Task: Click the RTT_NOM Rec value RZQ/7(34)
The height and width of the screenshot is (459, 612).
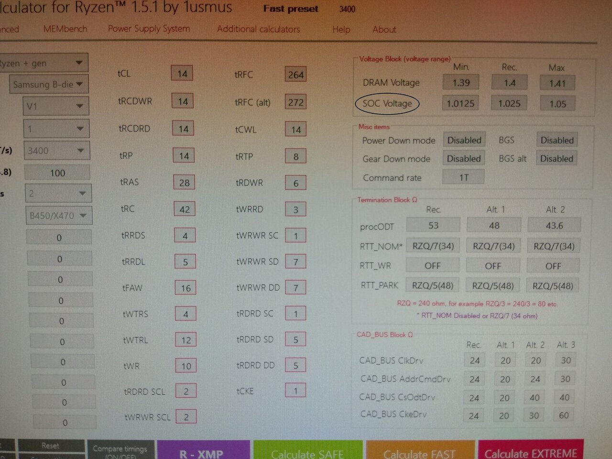Action: 433,246
